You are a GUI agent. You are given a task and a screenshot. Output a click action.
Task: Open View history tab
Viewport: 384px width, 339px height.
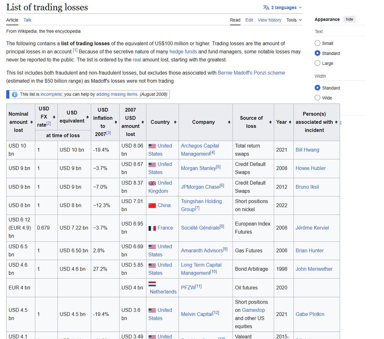(269, 20)
